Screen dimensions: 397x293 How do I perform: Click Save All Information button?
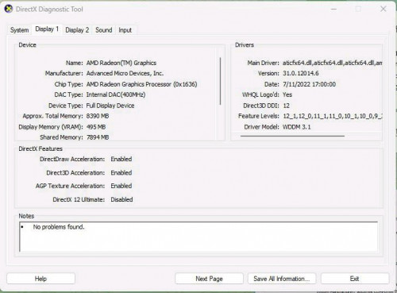coord(282,279)
